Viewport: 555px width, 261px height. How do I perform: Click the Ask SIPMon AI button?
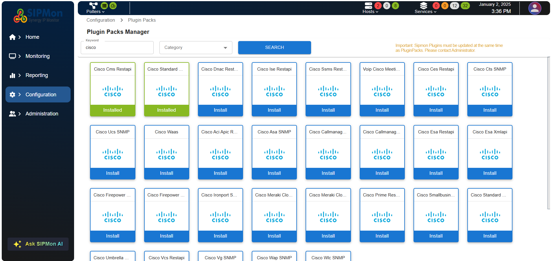[38, 244]
